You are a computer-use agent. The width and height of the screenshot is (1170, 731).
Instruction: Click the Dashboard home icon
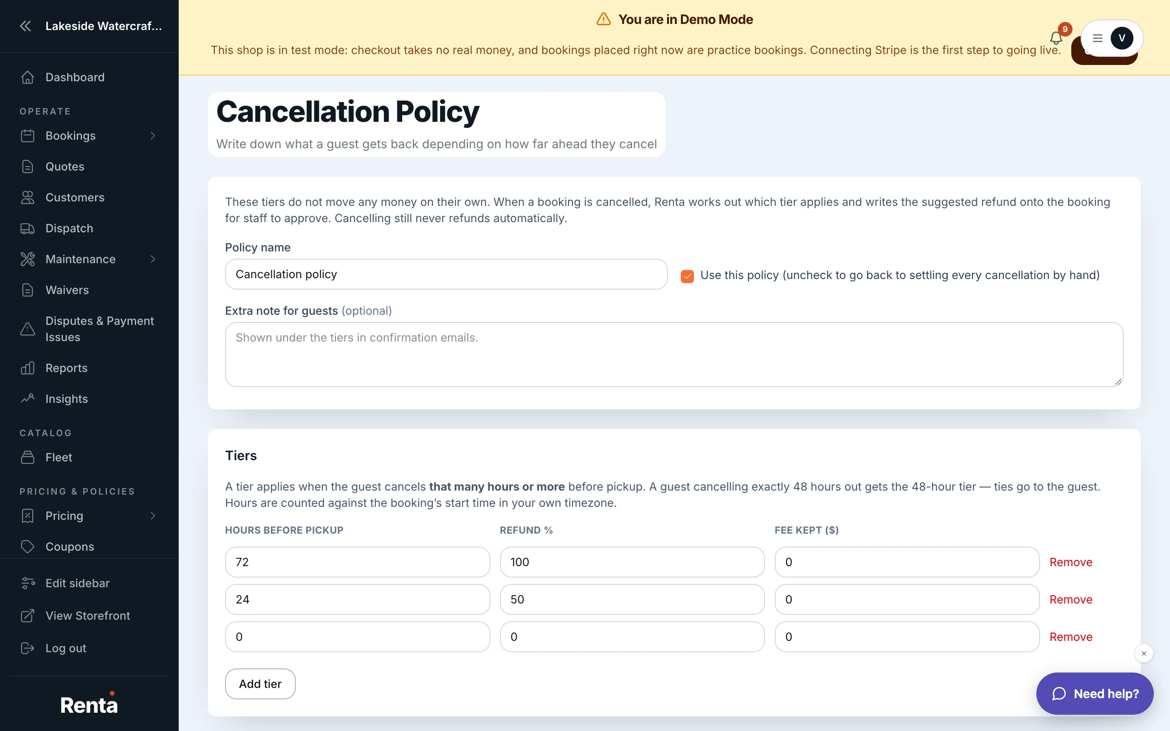coord(28,77)
